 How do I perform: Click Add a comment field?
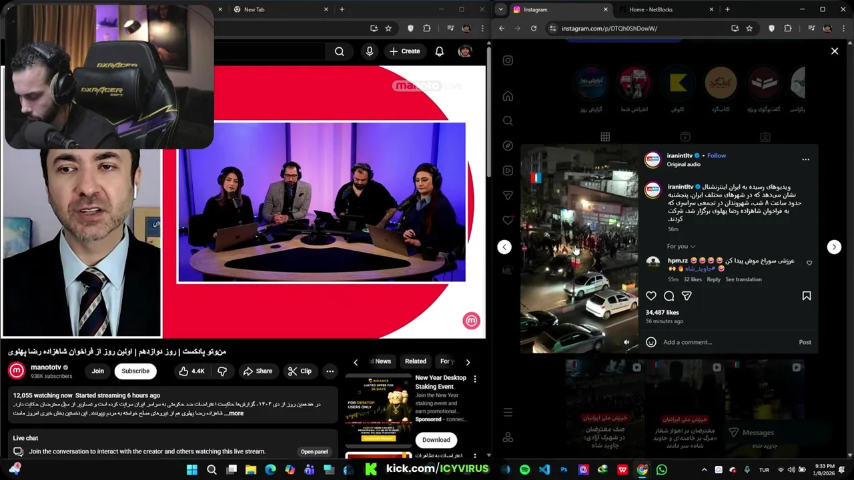coord(727,342)
